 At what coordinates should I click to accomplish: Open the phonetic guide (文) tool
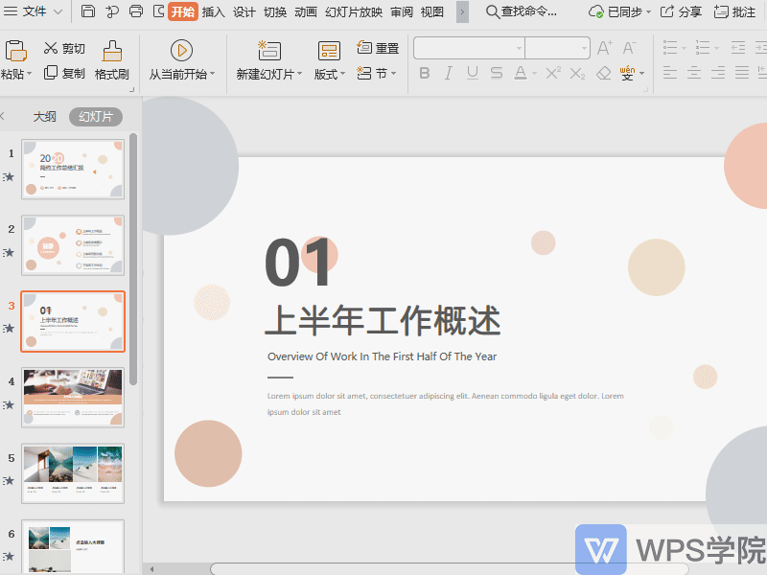628,74
